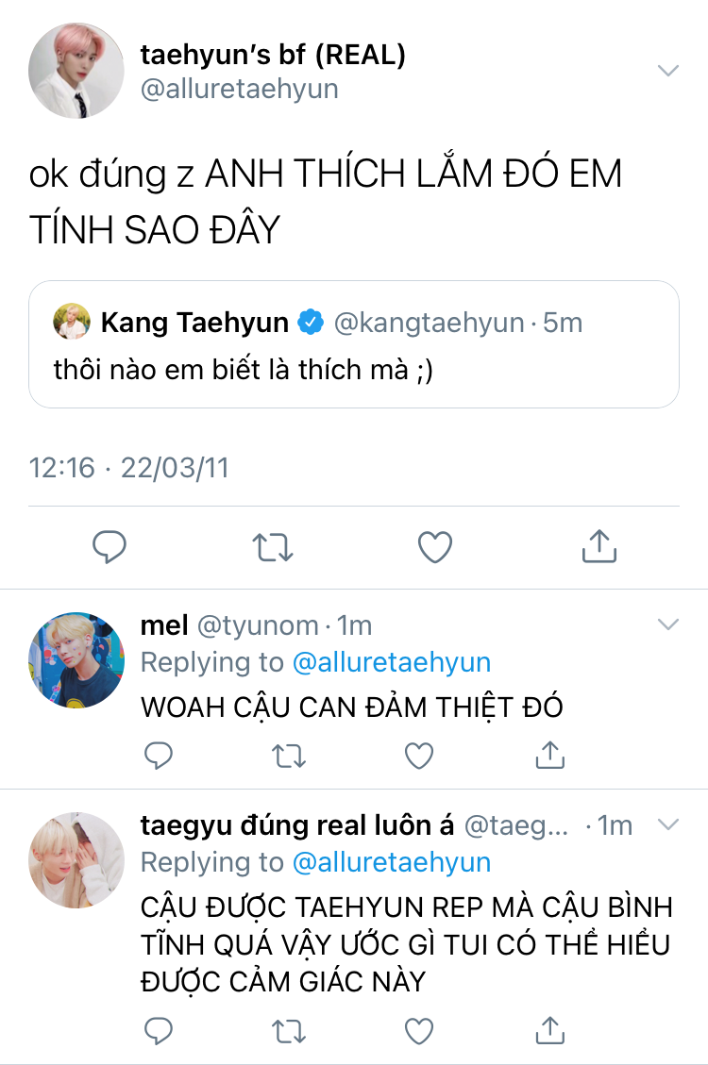Reply to mel's comment

[160, 755]
